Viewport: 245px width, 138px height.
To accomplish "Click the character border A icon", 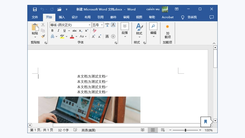I will point(113,25).
